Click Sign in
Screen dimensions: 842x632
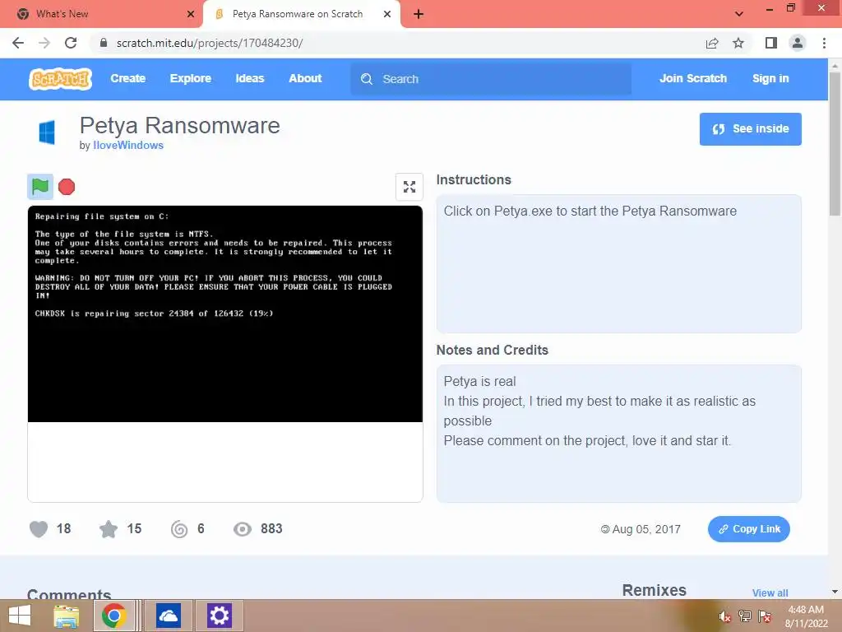(x=770, y=78)
